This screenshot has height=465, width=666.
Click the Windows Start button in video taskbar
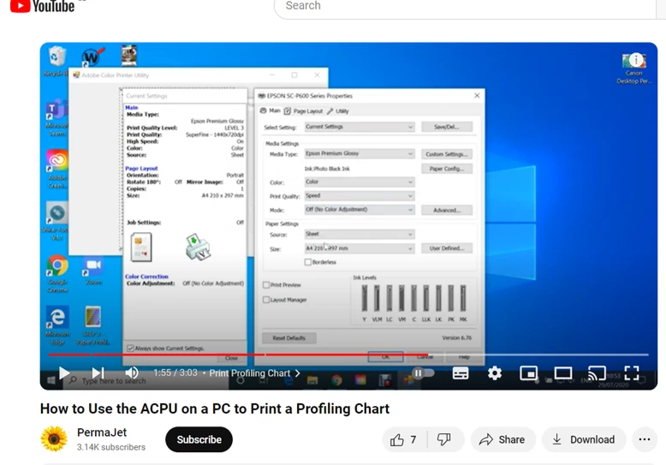point(51,380)
